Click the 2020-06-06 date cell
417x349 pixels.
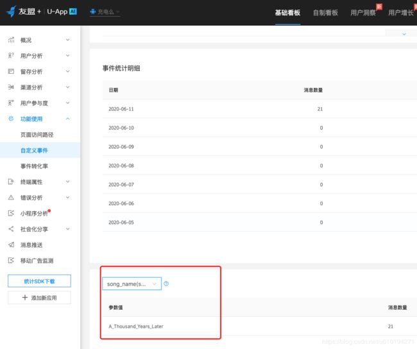tap(121, 203)
